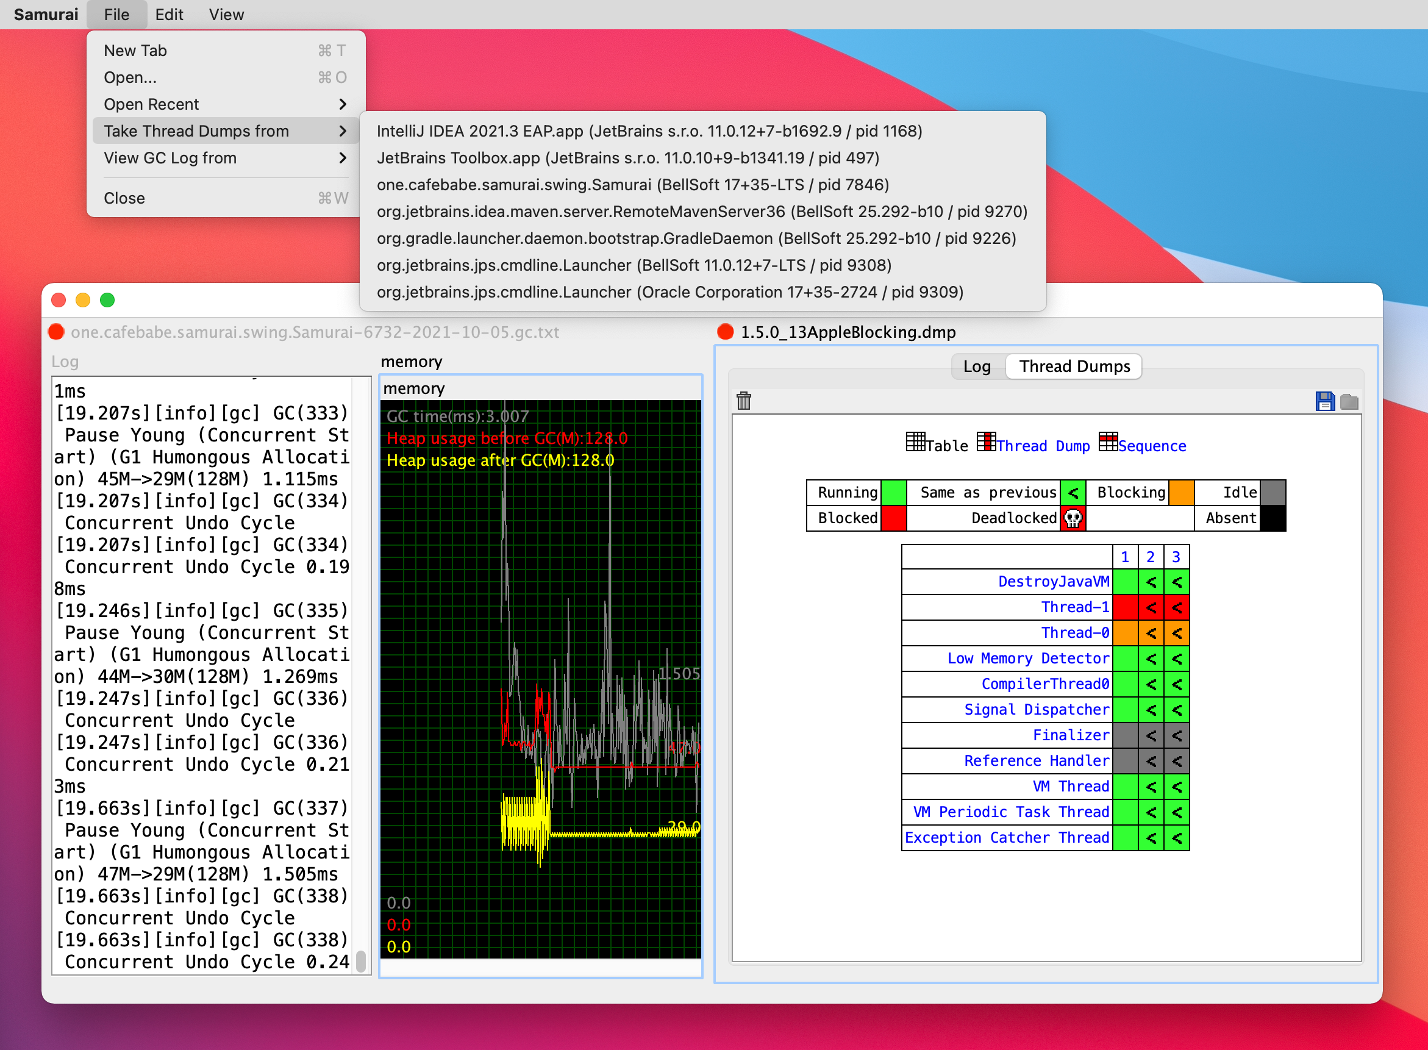This screenshot has width=1428, height=1050.
Task: Click Same as previous arrow legend icon
Action: click(1073, 493)
